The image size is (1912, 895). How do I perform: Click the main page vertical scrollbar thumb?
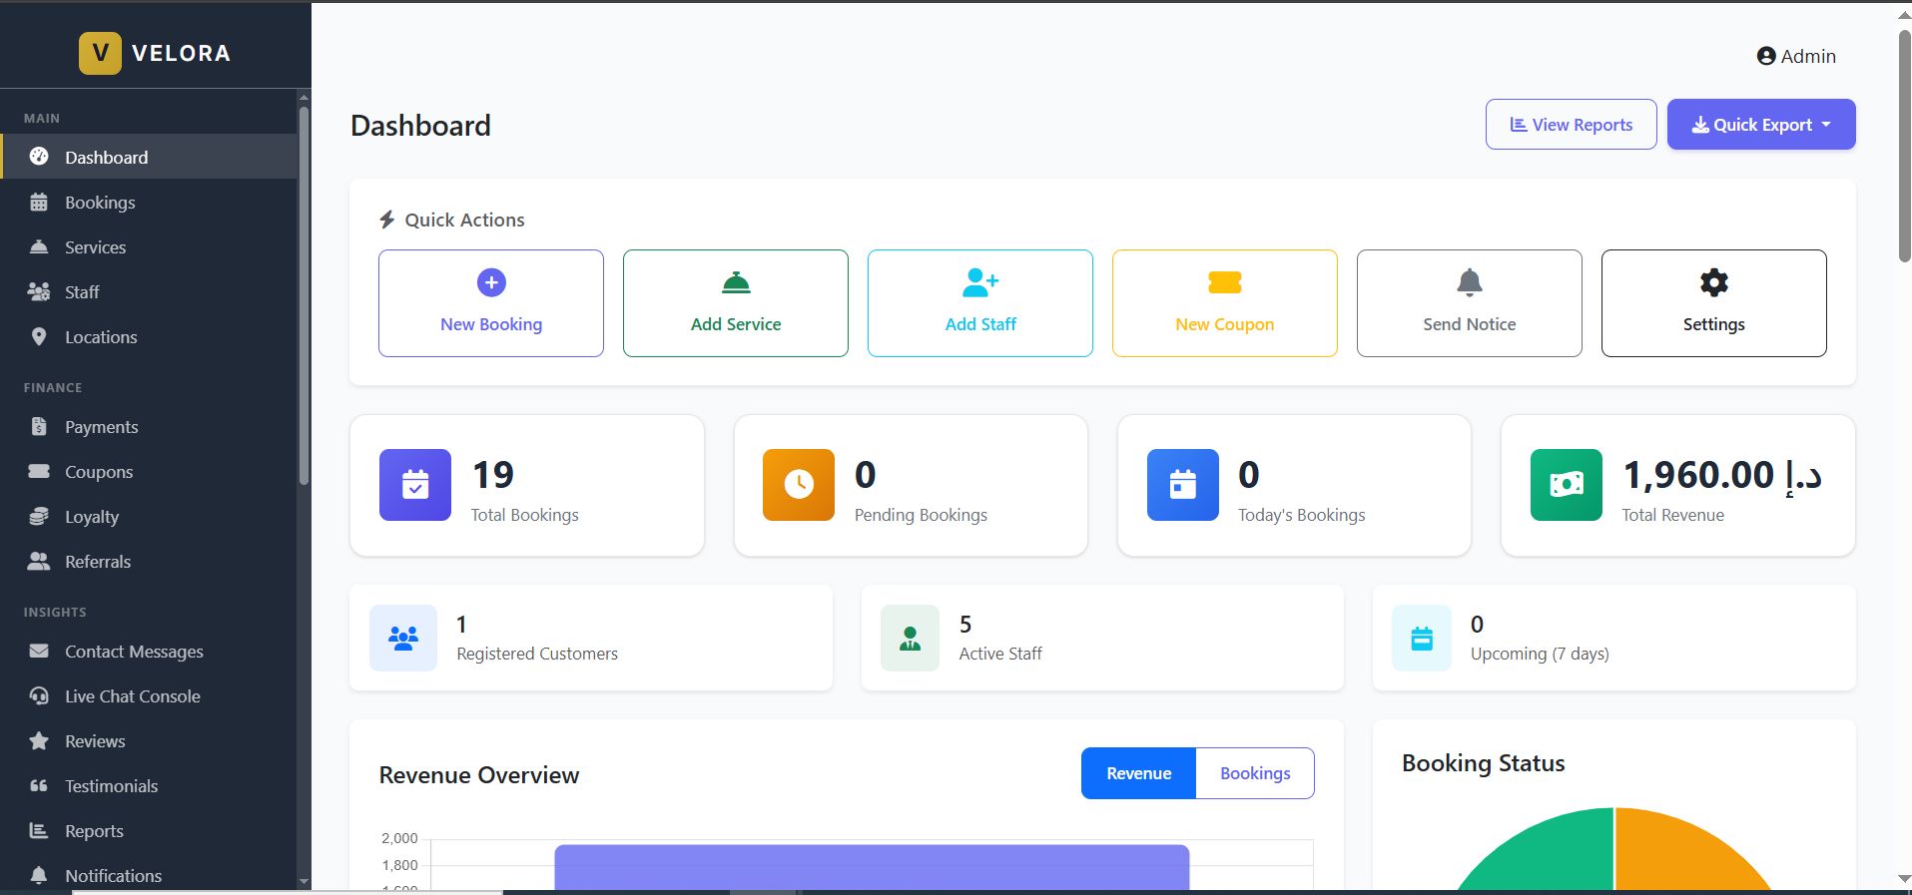(x=1904, y=146)
